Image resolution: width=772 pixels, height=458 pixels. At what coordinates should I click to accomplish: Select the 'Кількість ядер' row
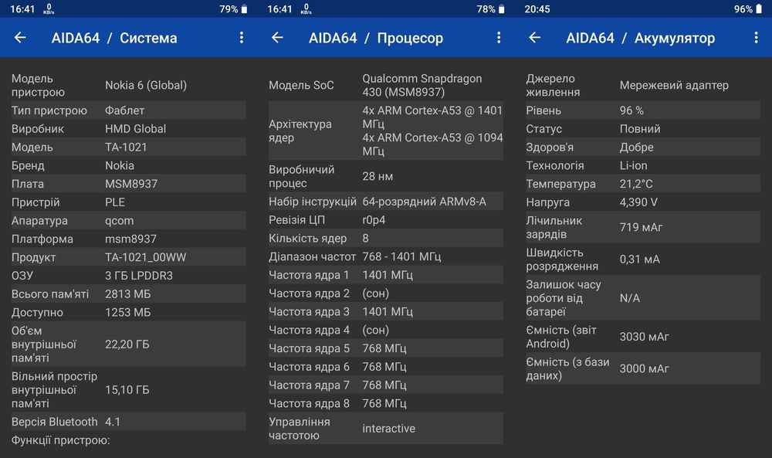386,238
